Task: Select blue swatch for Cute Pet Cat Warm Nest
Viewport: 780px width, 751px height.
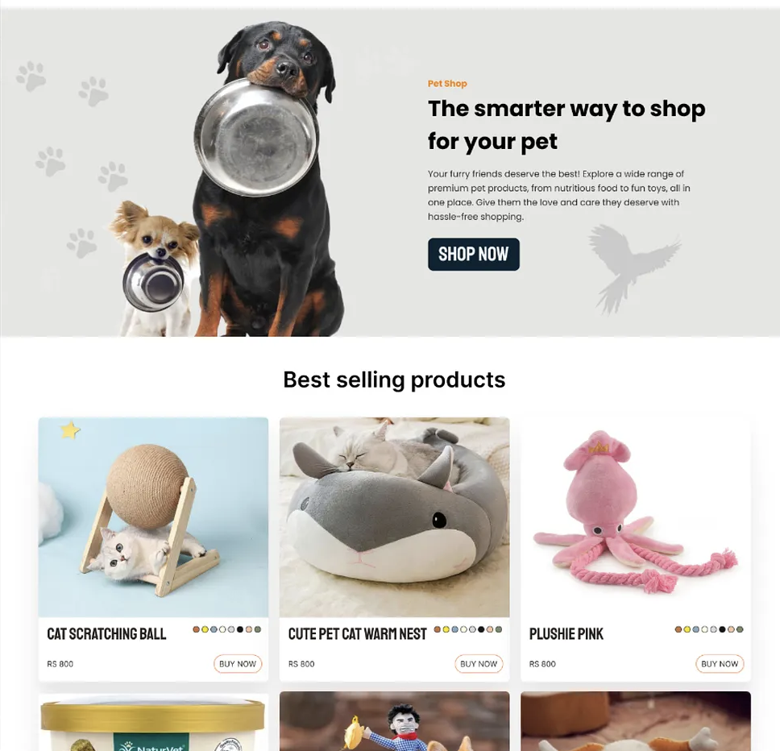Action: point(454,629)
